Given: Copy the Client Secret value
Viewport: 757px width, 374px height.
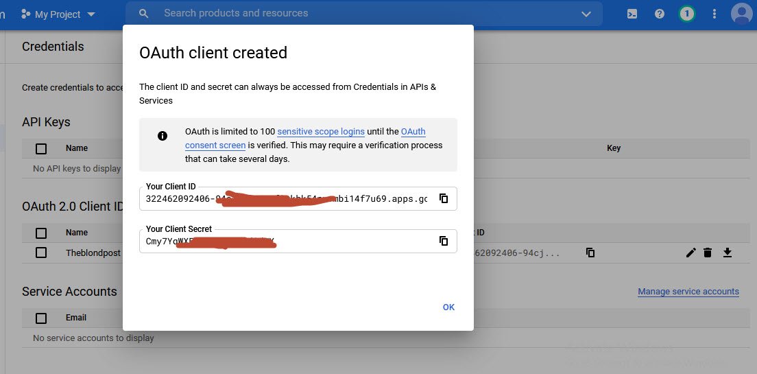Looking at the screenshot, I should (x=444, y=241).
